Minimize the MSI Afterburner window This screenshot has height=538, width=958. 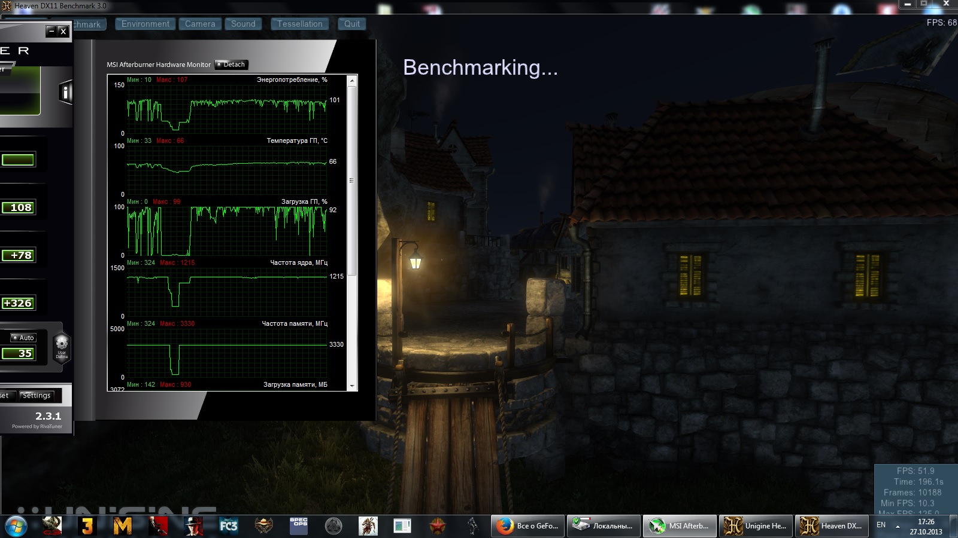click(x=51, y=31)
